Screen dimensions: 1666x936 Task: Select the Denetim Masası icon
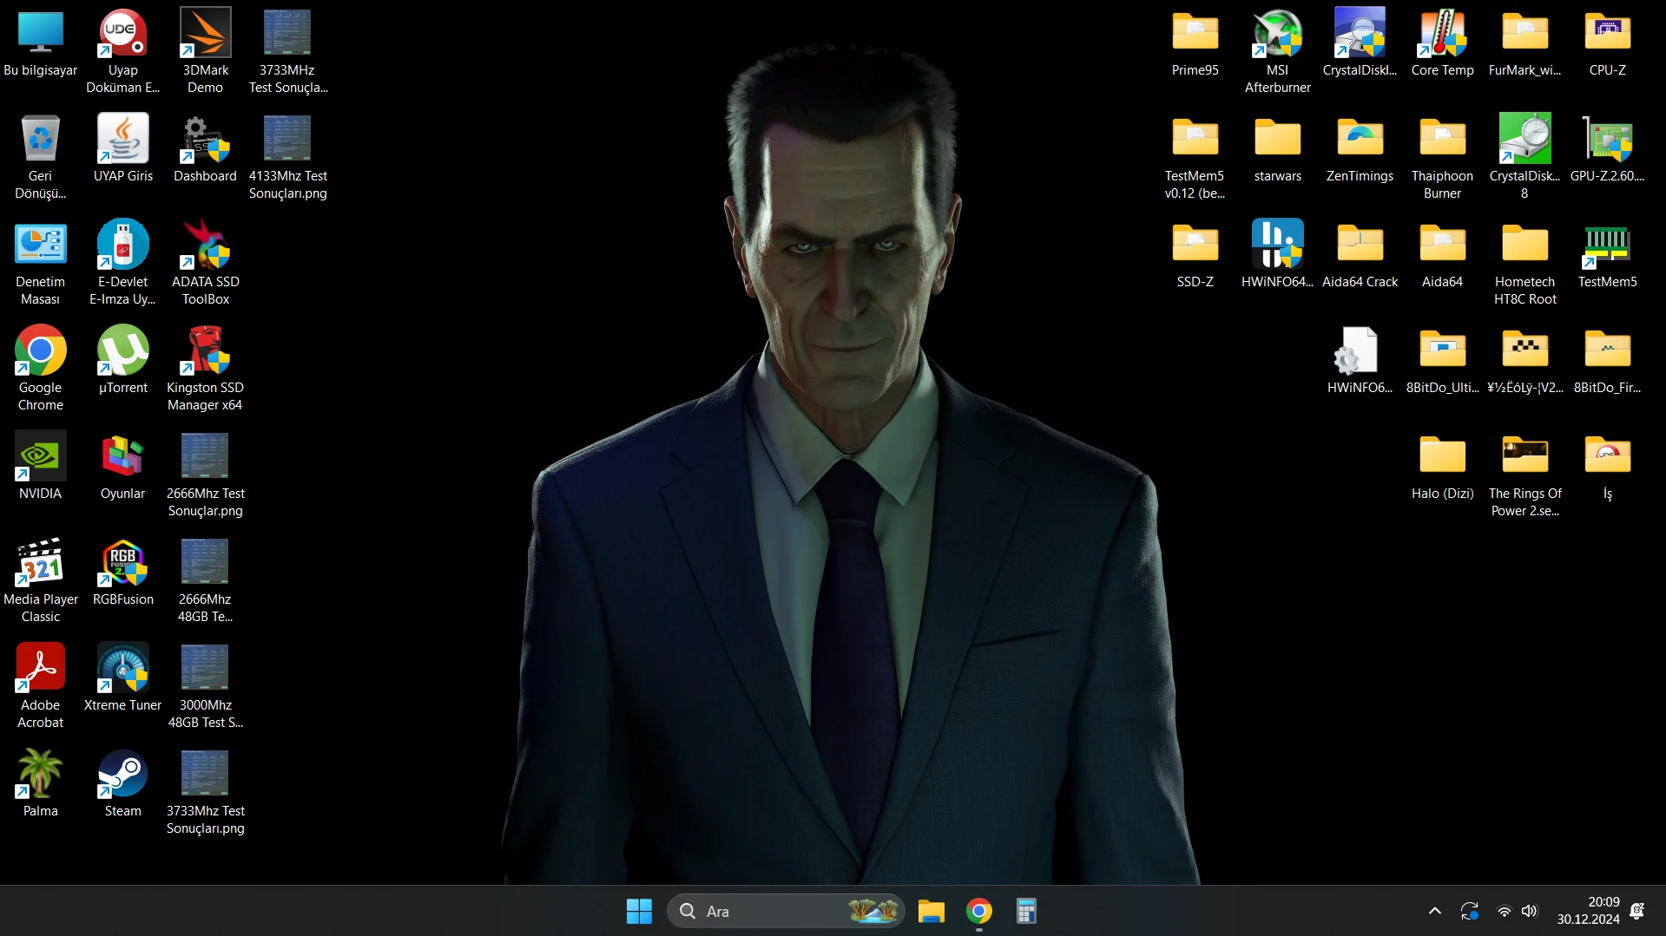click(x=41, y=264)
